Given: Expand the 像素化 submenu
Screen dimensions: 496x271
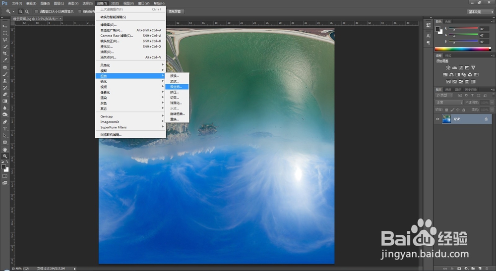Looking at the screenshot, I should tap(130, 92).
